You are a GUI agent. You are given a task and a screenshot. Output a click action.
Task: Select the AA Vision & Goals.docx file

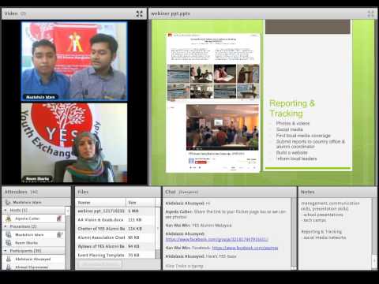coord(115,219)
